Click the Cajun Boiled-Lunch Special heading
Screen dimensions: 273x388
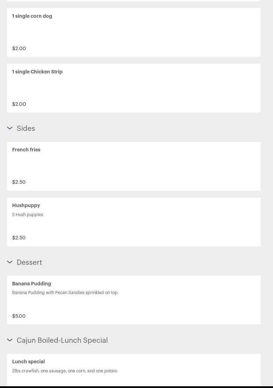point(62,340)
